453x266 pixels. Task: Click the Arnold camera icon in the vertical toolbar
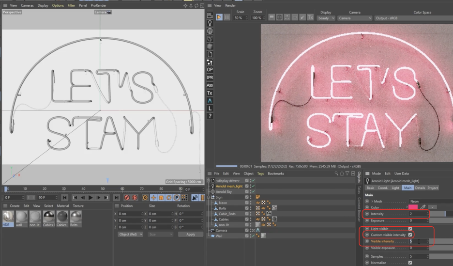[x=210, y=16]
